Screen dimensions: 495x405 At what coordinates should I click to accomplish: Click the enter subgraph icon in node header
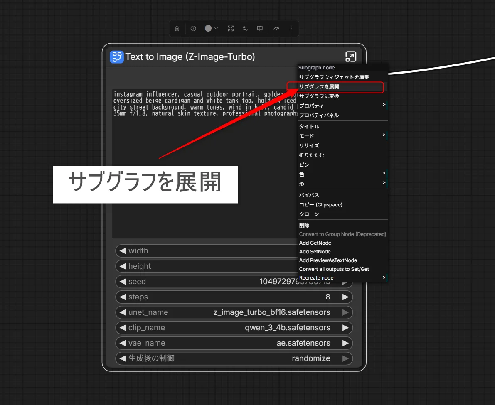351,57
